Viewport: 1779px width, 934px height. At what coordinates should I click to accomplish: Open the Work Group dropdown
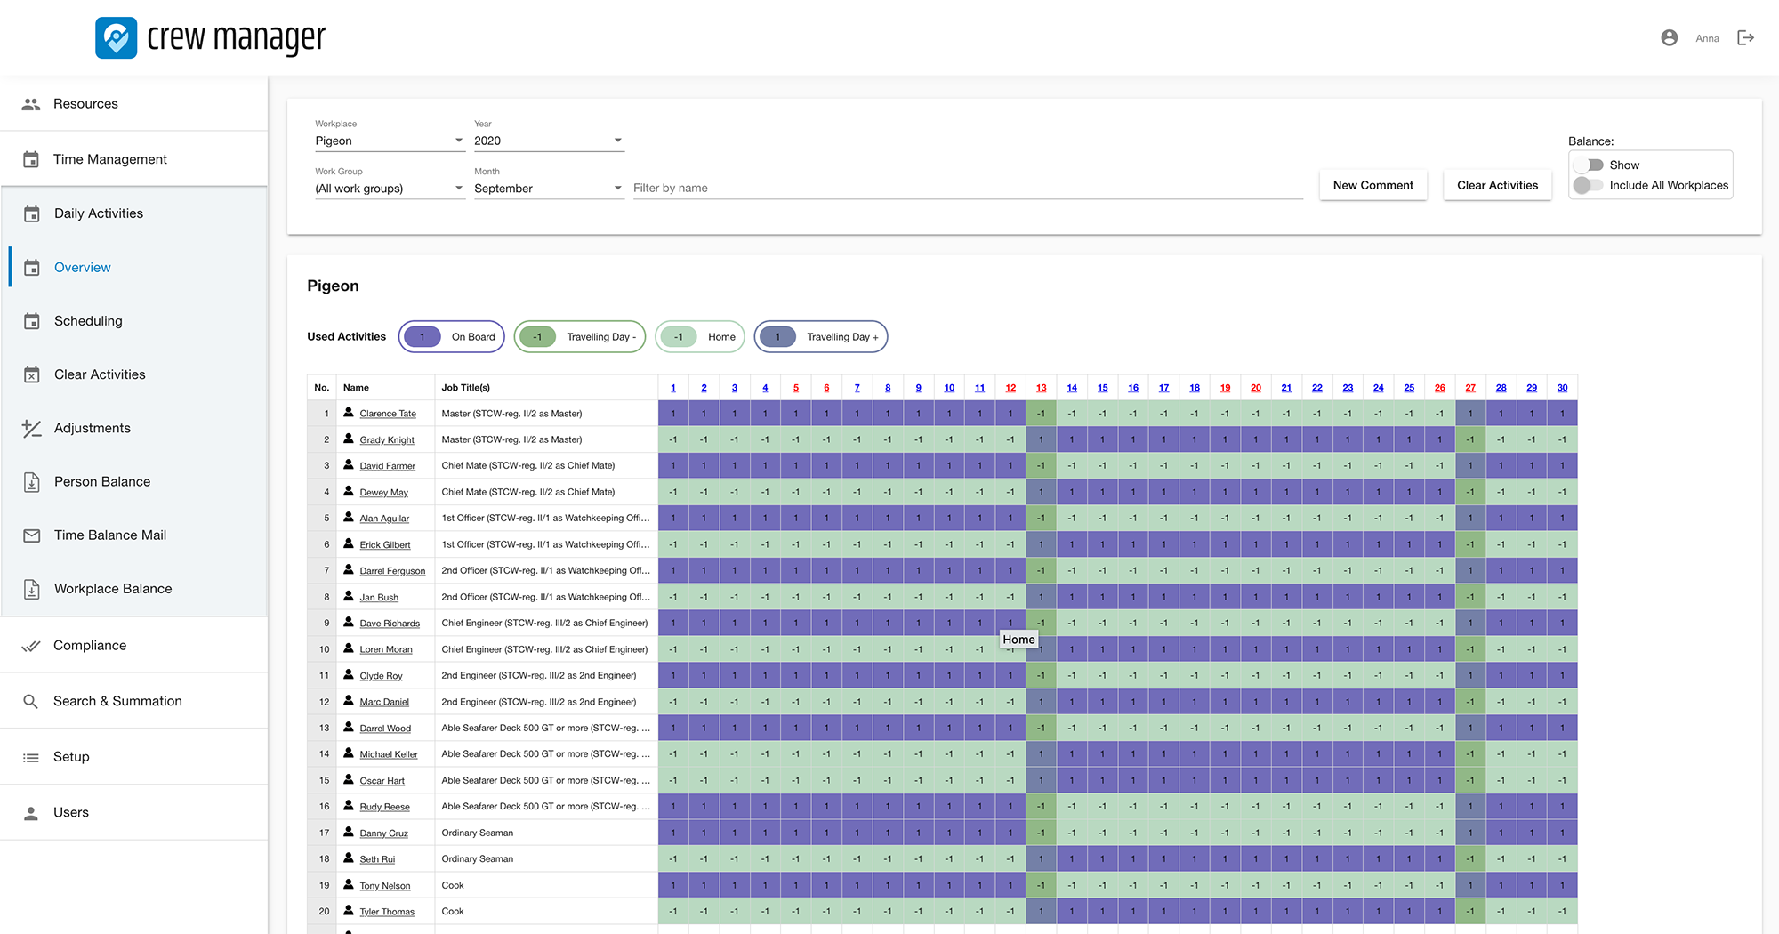coord(389,189)
